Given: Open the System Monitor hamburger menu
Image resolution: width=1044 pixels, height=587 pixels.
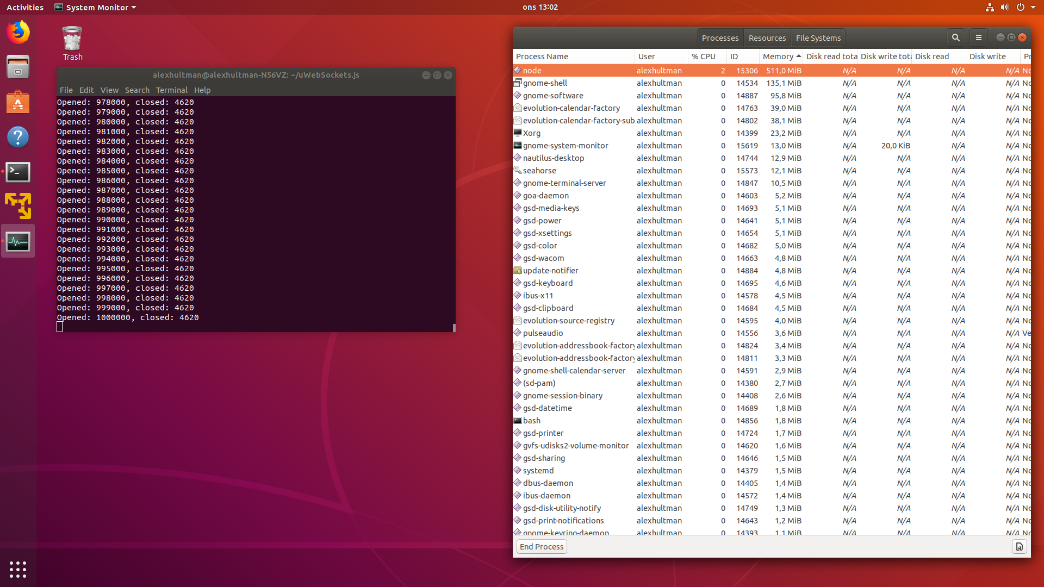Looking at the screenshot, I should pyautogui.click(x=978, y=38).
